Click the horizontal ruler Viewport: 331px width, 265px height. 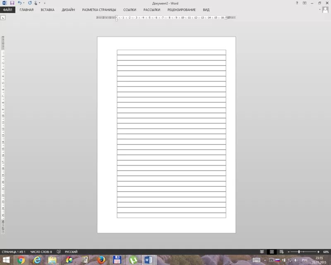(166, 18)
